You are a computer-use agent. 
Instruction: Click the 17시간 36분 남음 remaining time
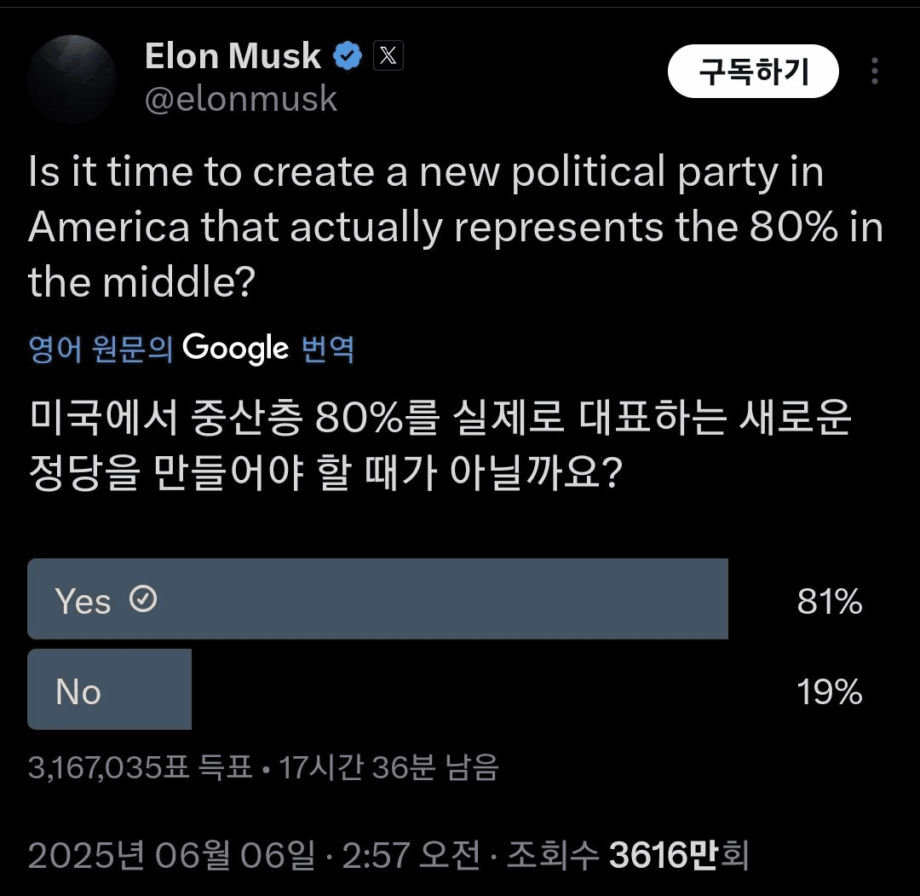point(388,767)
